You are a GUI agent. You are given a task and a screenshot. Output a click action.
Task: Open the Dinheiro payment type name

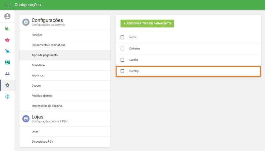[134, 48]
